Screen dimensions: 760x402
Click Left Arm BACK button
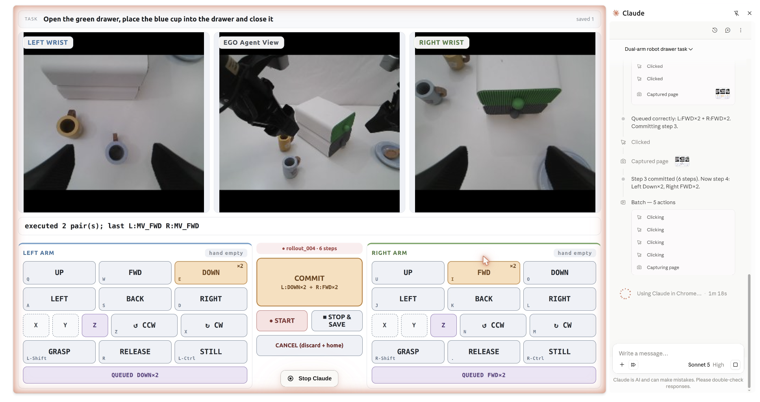135,299
